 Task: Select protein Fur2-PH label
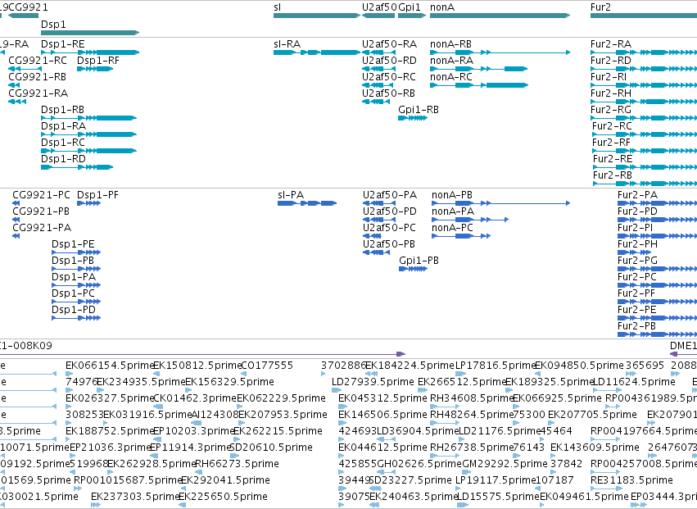pyautogui.click(x=637, y=244)
